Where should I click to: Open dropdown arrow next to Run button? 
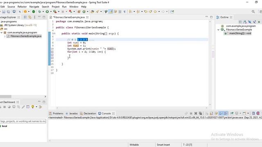[51, 12]
